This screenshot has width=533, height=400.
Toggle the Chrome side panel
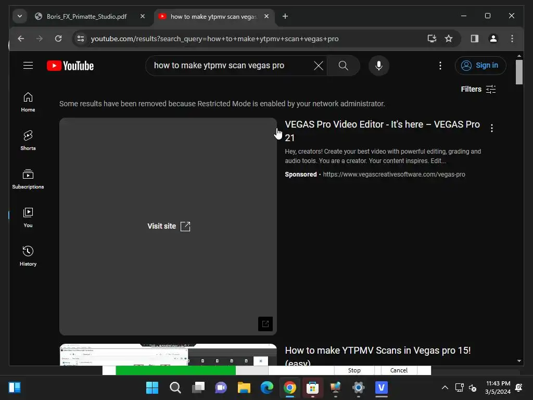pyautogui.click(x=475, y=39)
